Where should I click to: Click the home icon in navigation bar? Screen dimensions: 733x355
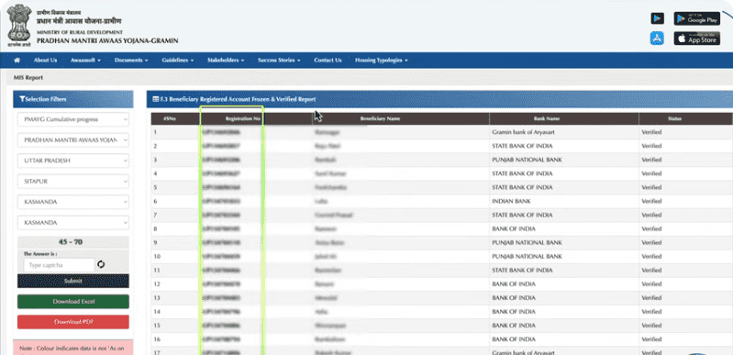[x=17, y=61]
